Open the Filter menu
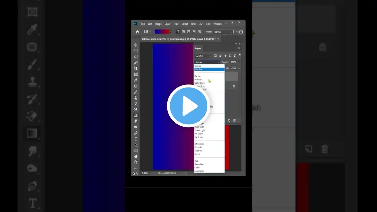 194,24
